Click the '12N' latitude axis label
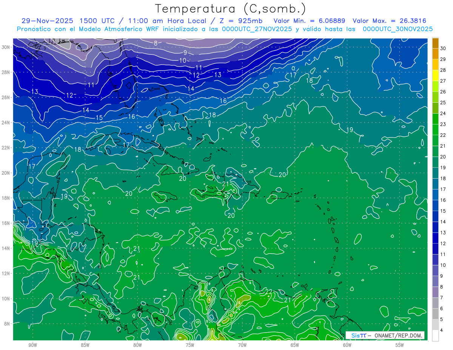Screen dimensions: 453x350 pos(6,273)
